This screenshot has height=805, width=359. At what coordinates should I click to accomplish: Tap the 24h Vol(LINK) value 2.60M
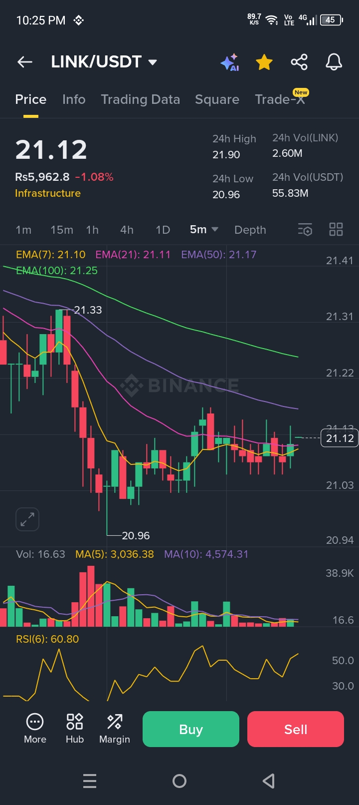click(287, 153)
